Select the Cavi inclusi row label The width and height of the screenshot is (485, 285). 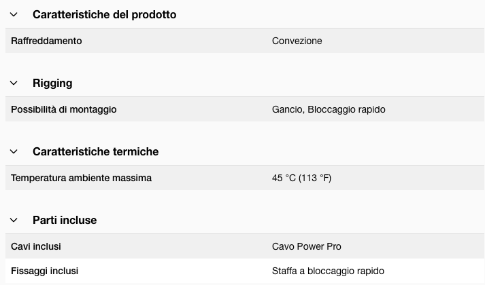coord(36,246)
